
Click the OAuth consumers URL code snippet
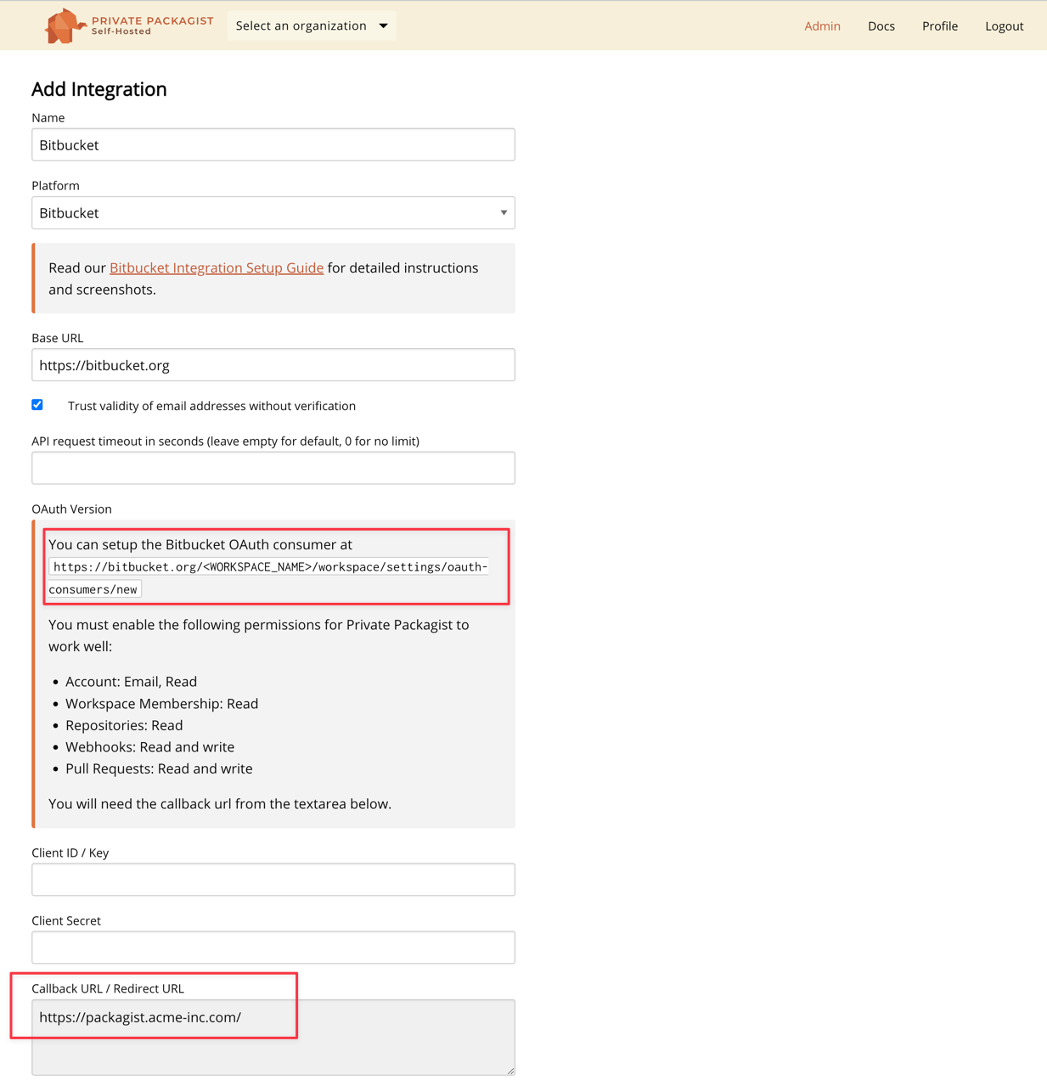(268, 567)
